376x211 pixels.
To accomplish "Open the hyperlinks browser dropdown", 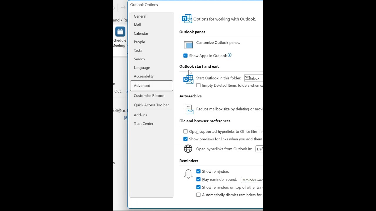I will [259, 149].
